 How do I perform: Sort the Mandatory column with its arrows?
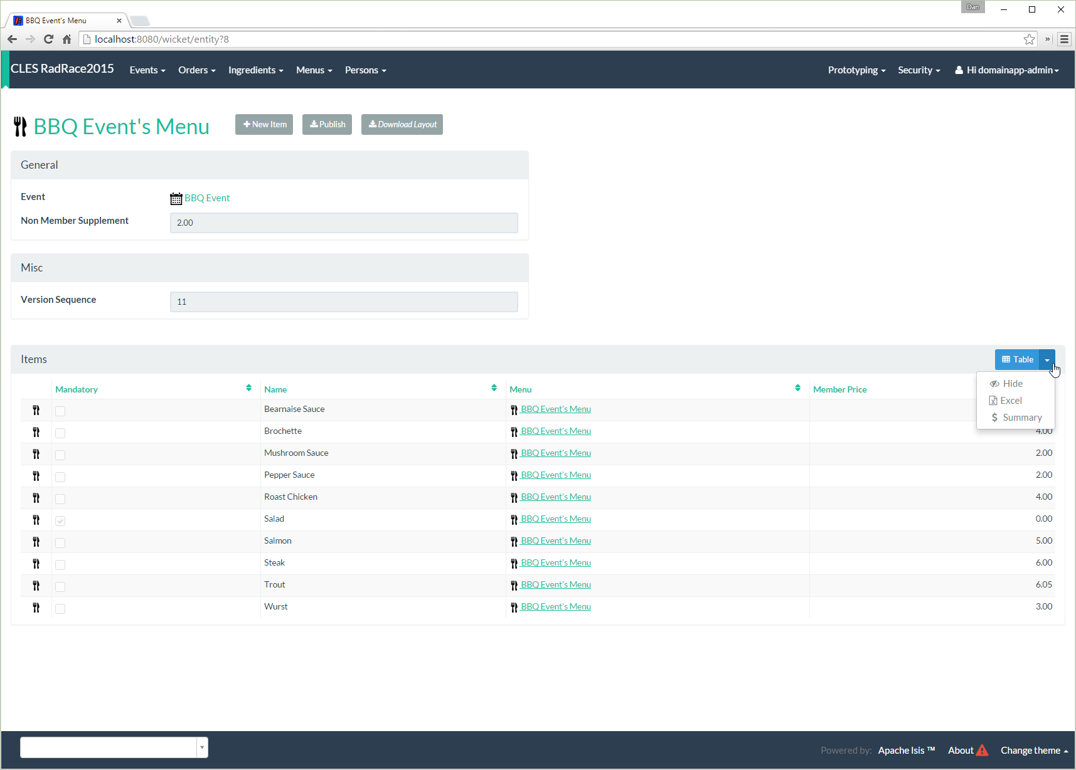point(249,388)
